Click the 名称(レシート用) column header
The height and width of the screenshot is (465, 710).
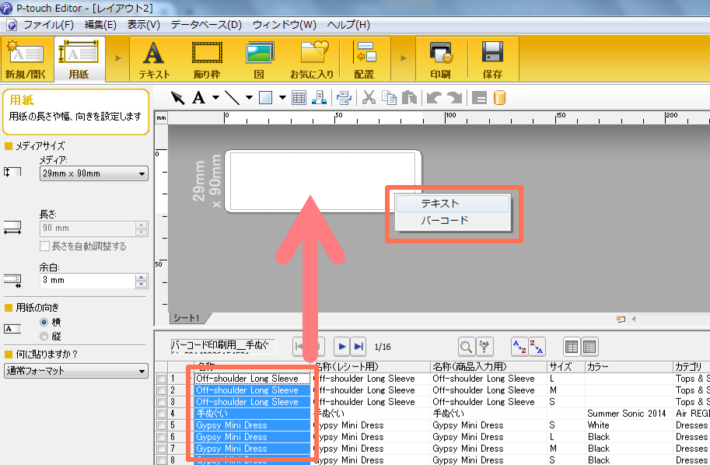(371, 367)
